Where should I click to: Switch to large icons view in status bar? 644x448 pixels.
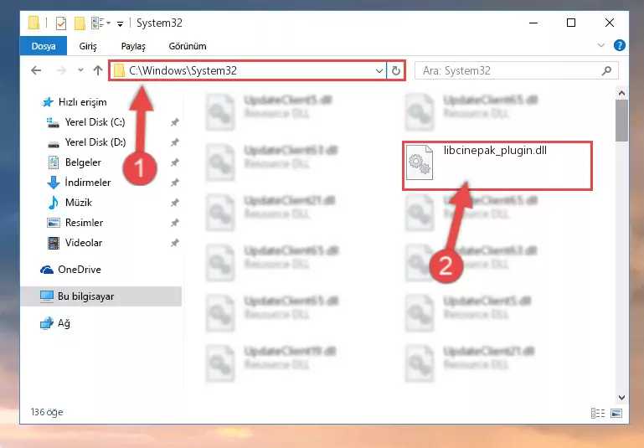tap(616, 413)
